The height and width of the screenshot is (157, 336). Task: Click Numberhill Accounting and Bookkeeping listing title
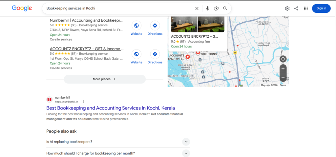[x=86, y=20]
